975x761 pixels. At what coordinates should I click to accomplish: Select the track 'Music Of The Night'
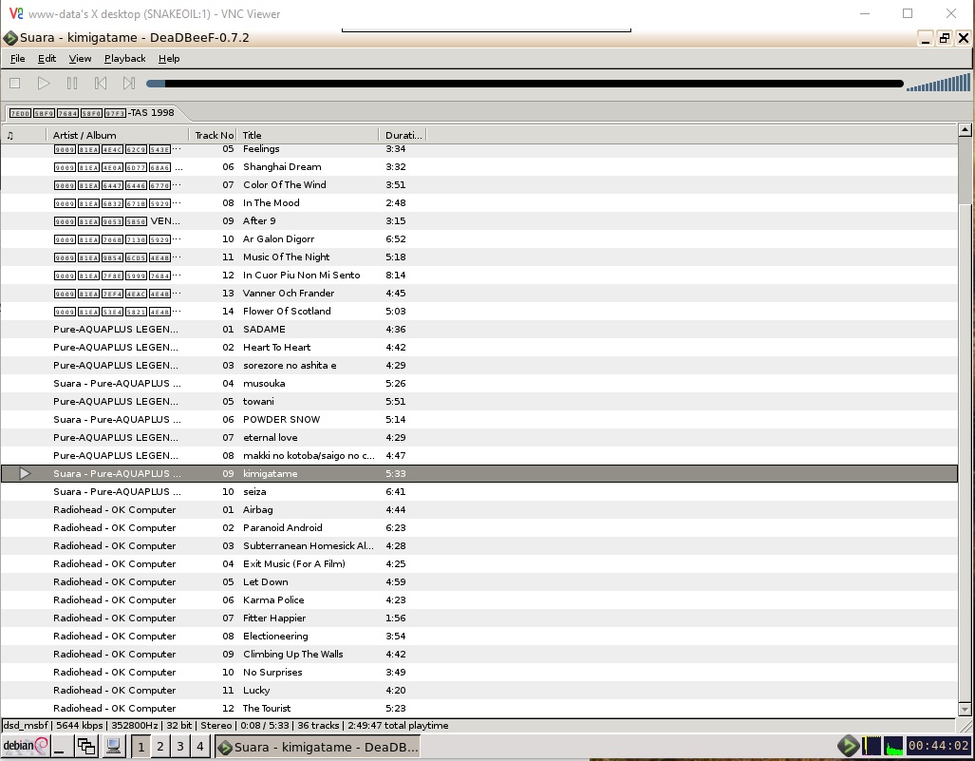[x=478, y=257]
